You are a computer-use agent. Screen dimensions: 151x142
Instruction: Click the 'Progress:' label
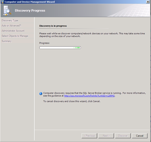point(44,43)
